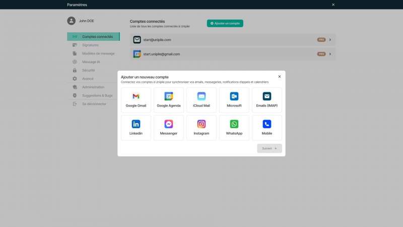The image size is (403, 227).
Task: Expand the start@unipile.com account row
Action: tap(330, 39)
